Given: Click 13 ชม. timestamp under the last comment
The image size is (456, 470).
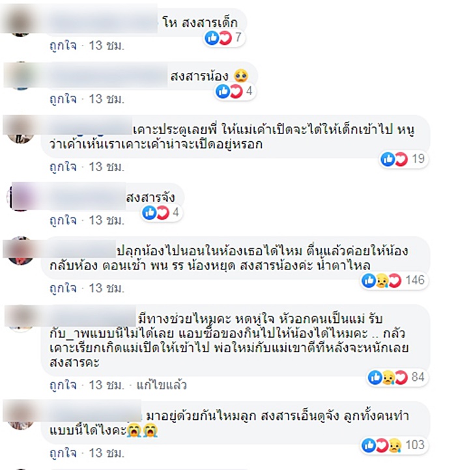Looking at the screenshot, I should [106, 453].
